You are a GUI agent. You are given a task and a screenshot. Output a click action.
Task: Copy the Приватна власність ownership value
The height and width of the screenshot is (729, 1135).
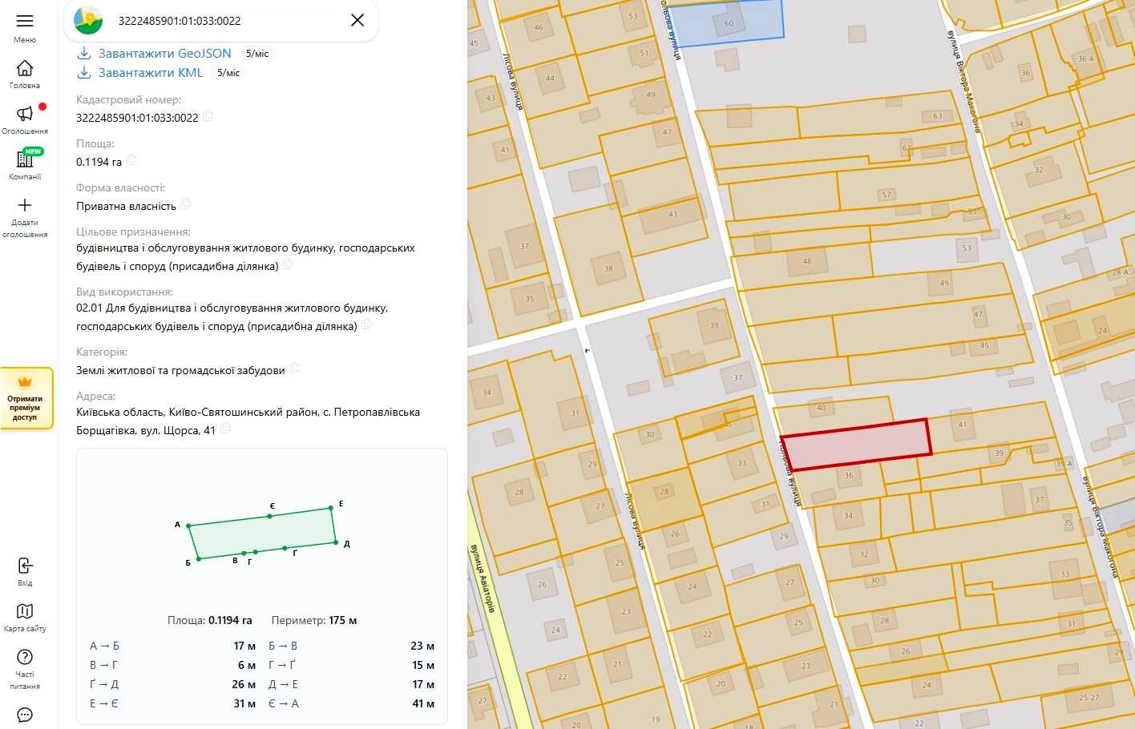[185, 204]
